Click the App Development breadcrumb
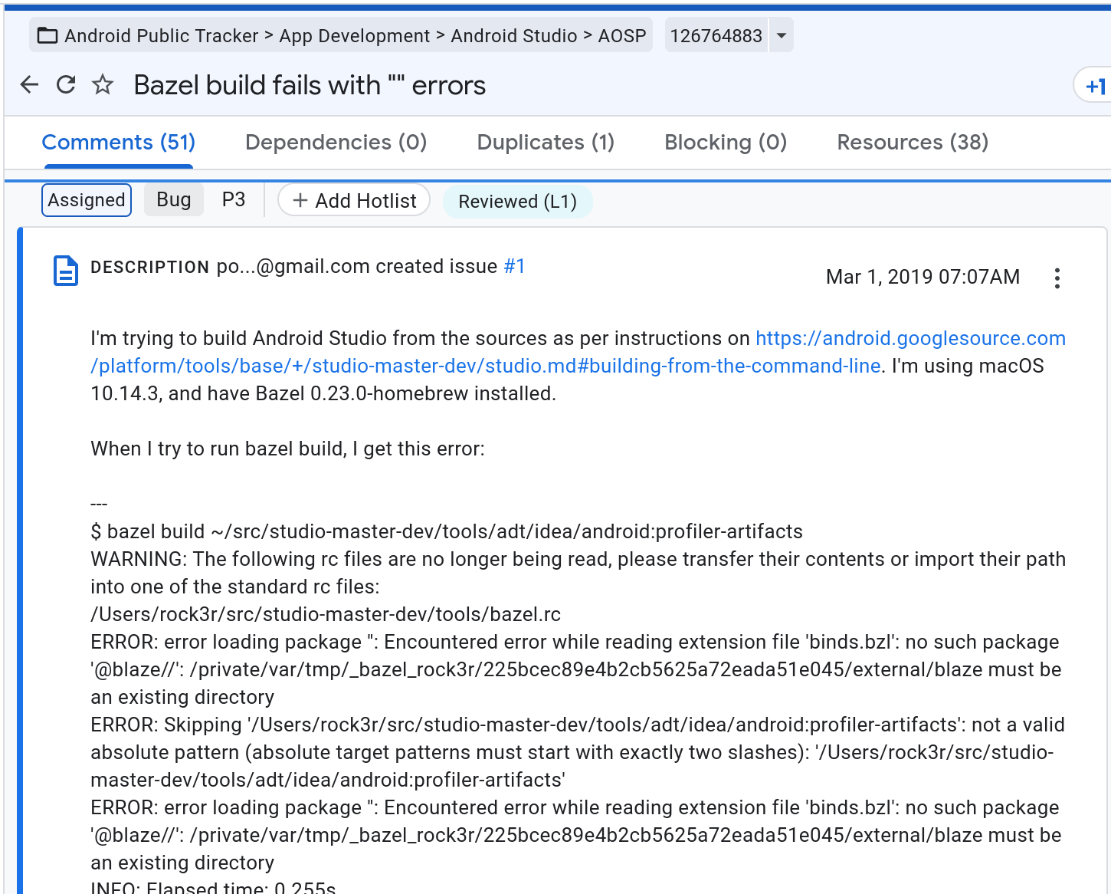Viewport: 1111px width, 894px height. pos(355,36)
